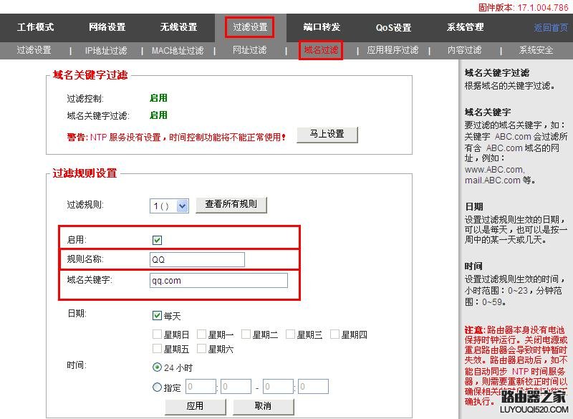Open the IP地址过滤 submenu
This screenshot has width=573, height=419.
point(106,50)
